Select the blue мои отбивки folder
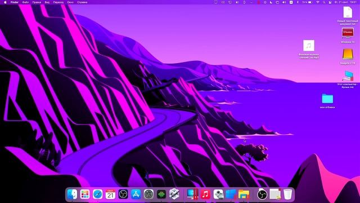Image resolution: width=360 pixels, height=203 pixels. [327, 99]
